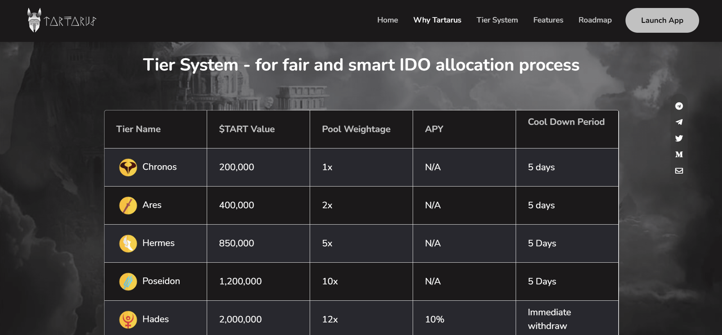Click the Poseidon trident tier icon
This screenshot has height=335, width=722.
128,282
